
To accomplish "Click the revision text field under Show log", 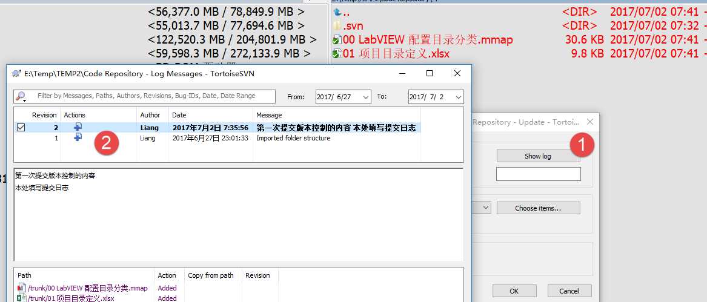I will pyautogui.click(x=539, y=174).
